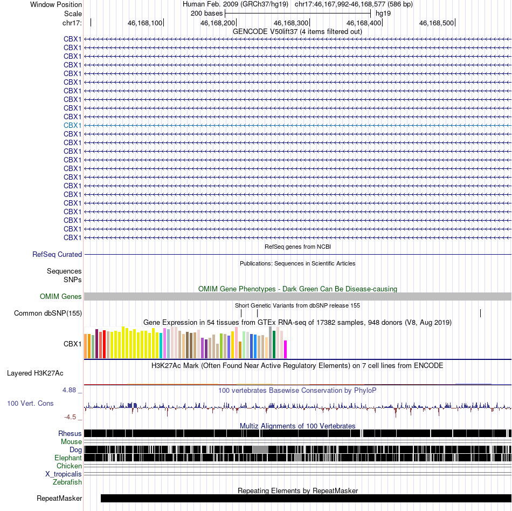Click the 'chr17:' ruler label
Image resolution: width=512 pixels, height=511 pixels.
pyautogui.click(x=72, y=23)
